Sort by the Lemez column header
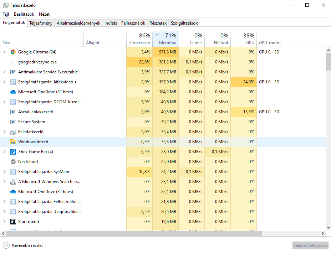331x254 pixels. pos(192,39)
